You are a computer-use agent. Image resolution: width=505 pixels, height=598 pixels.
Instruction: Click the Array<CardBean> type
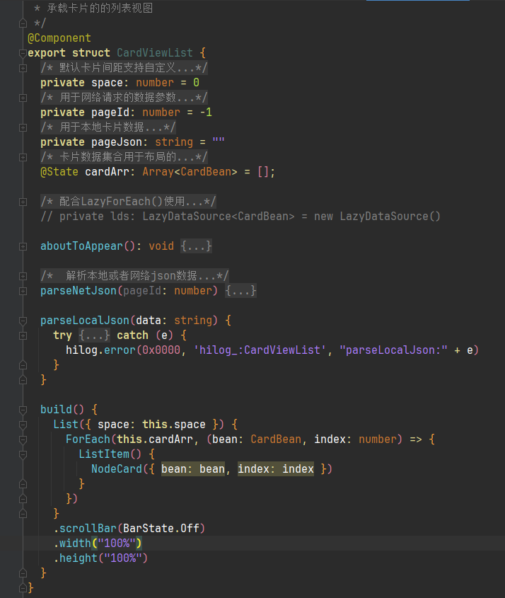click(190, 172)
